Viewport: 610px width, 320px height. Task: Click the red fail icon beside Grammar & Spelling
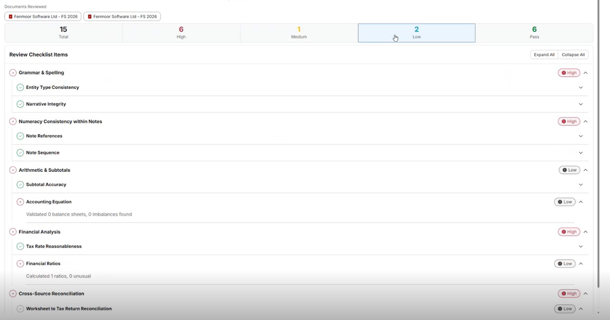point(13,73)
